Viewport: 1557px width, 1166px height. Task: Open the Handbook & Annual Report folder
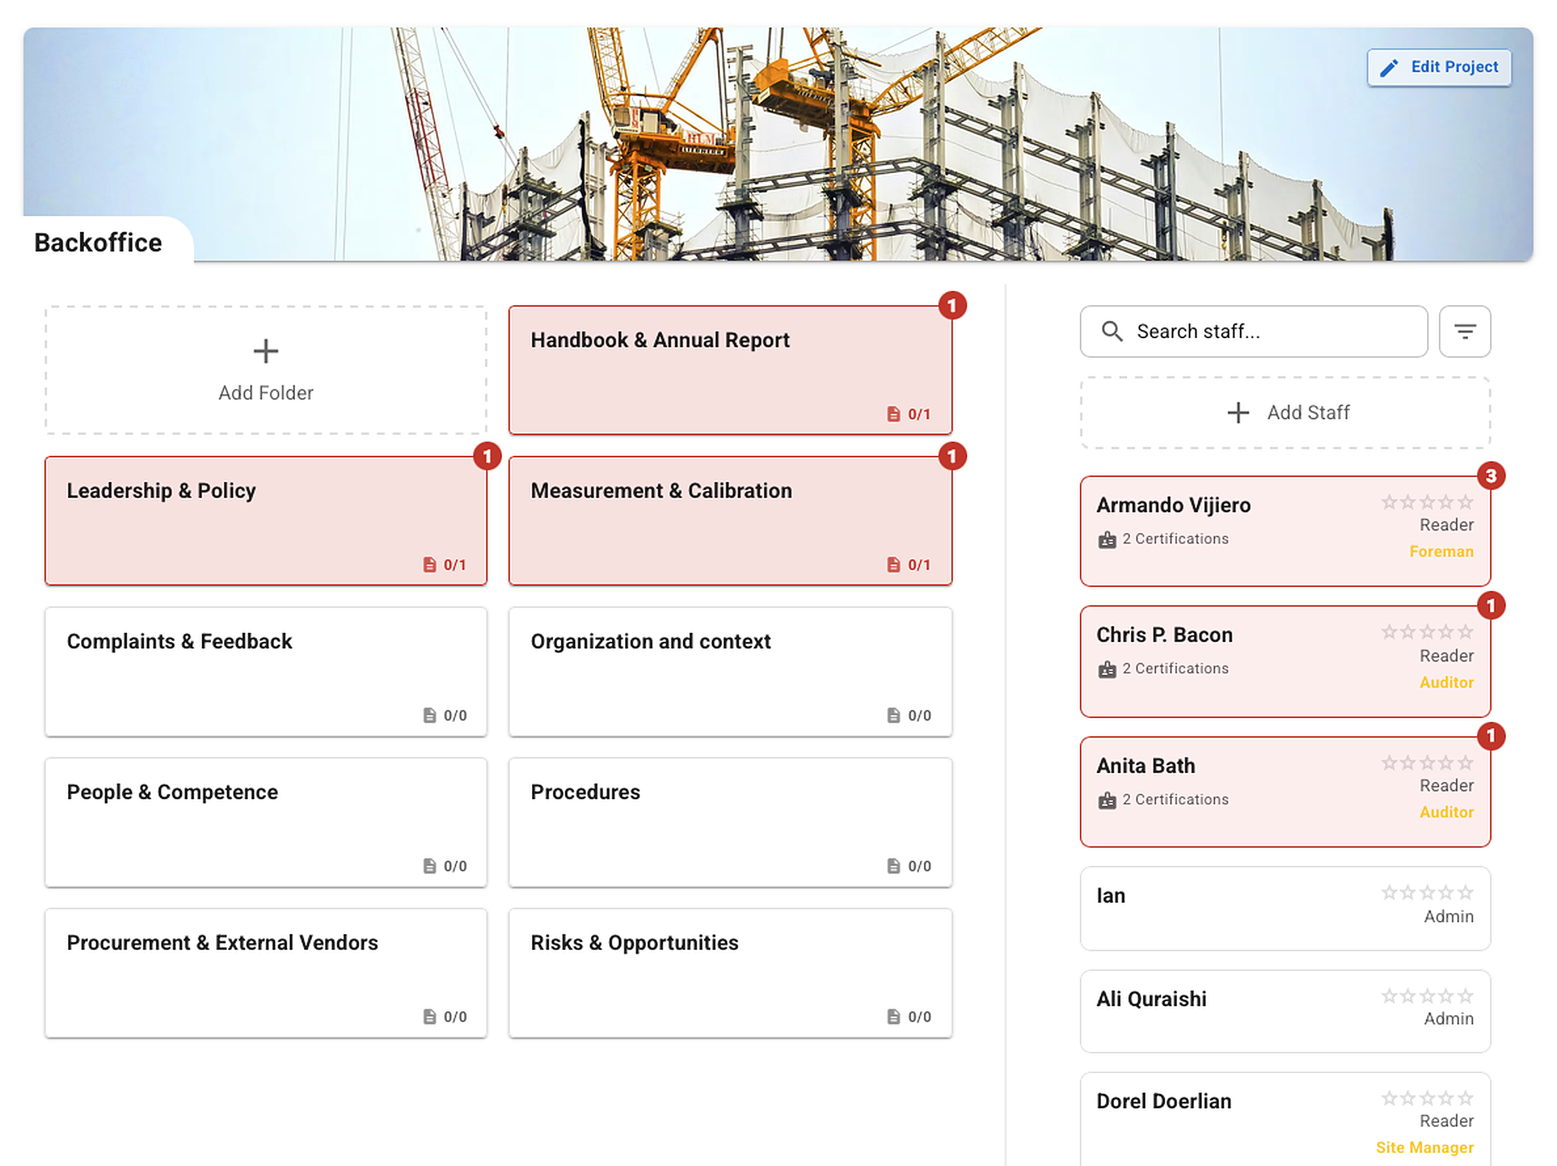(730, 370)
